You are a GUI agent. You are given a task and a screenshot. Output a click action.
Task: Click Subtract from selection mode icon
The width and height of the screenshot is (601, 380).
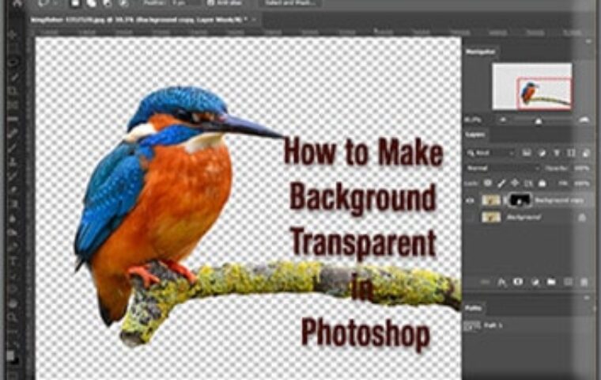[108, 3]
